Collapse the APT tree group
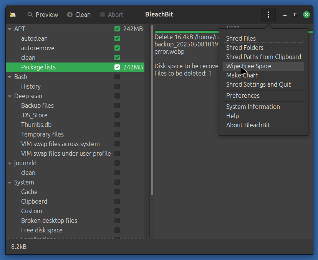Image resolution: width=318 pixels, height=260 pixels. [10, 29]
